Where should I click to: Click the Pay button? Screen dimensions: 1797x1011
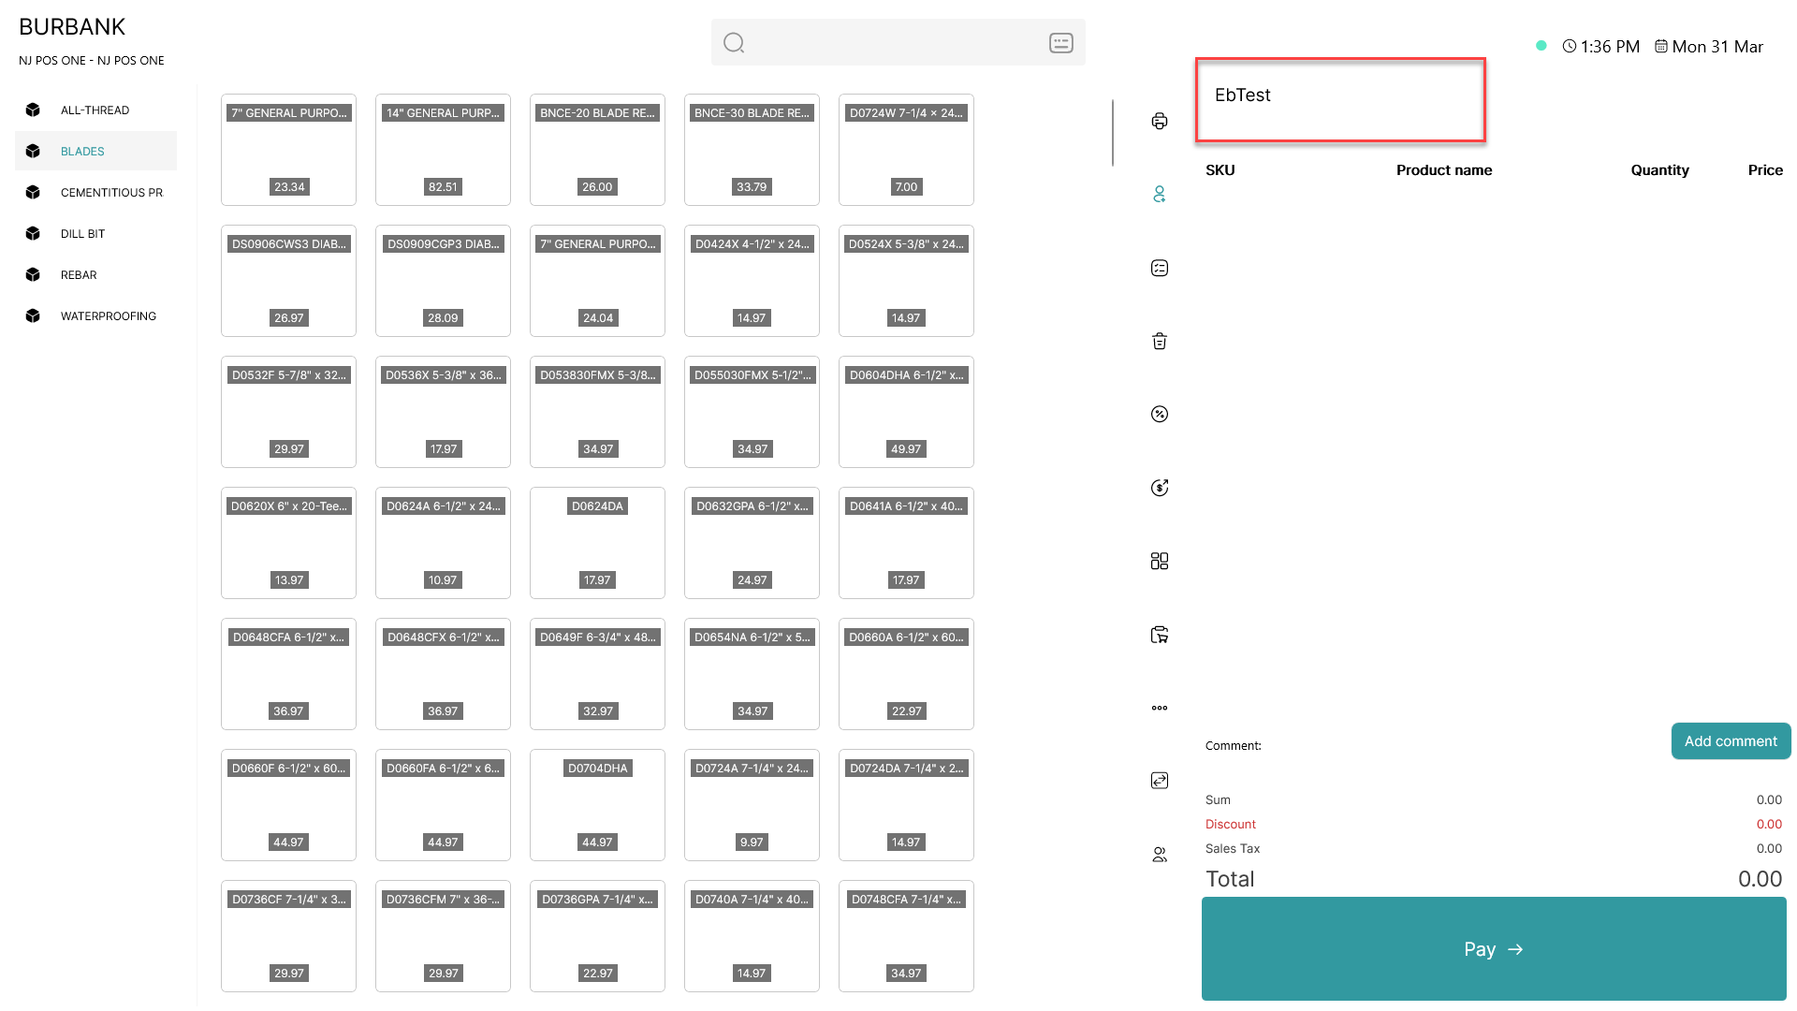click(x=1494, y=948)
